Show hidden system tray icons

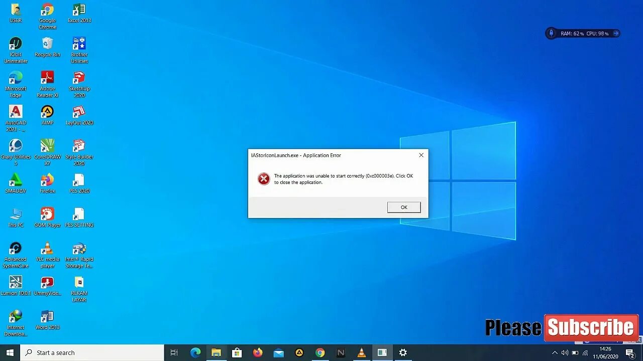(555, 352)
